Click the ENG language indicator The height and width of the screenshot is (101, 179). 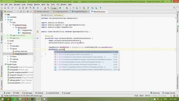(x=165, y=99)
